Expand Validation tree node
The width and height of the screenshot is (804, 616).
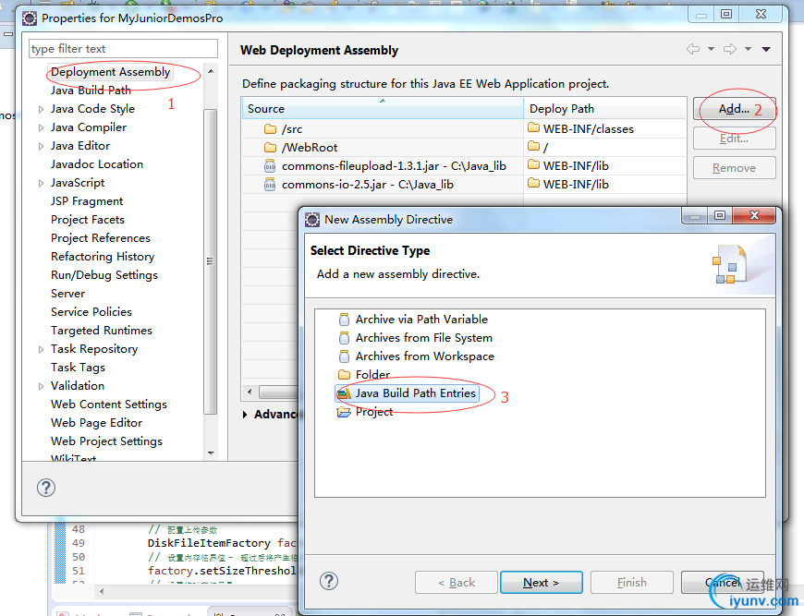pyautogui.click(x=41, y=386)
